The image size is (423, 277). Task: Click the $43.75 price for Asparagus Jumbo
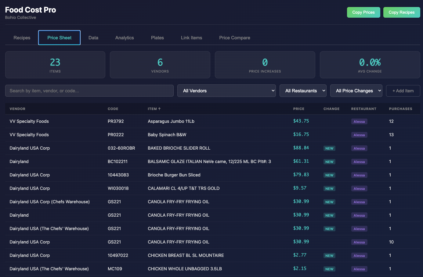pyautogui.click(x=301, y=121)
